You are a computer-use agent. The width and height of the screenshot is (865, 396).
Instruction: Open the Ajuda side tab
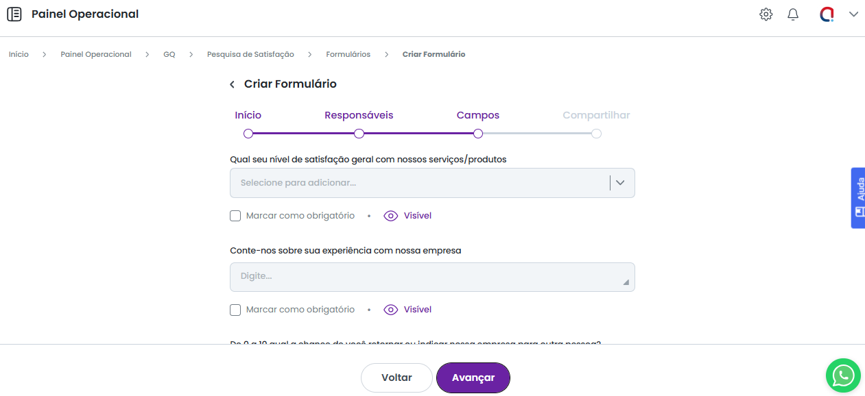coord(858,198)
